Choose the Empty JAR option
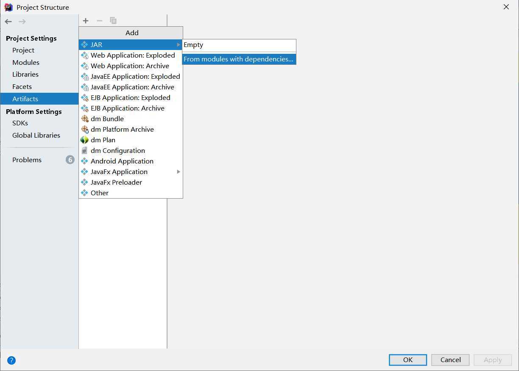This screenshot has height=371, width=519. point(193,45)
